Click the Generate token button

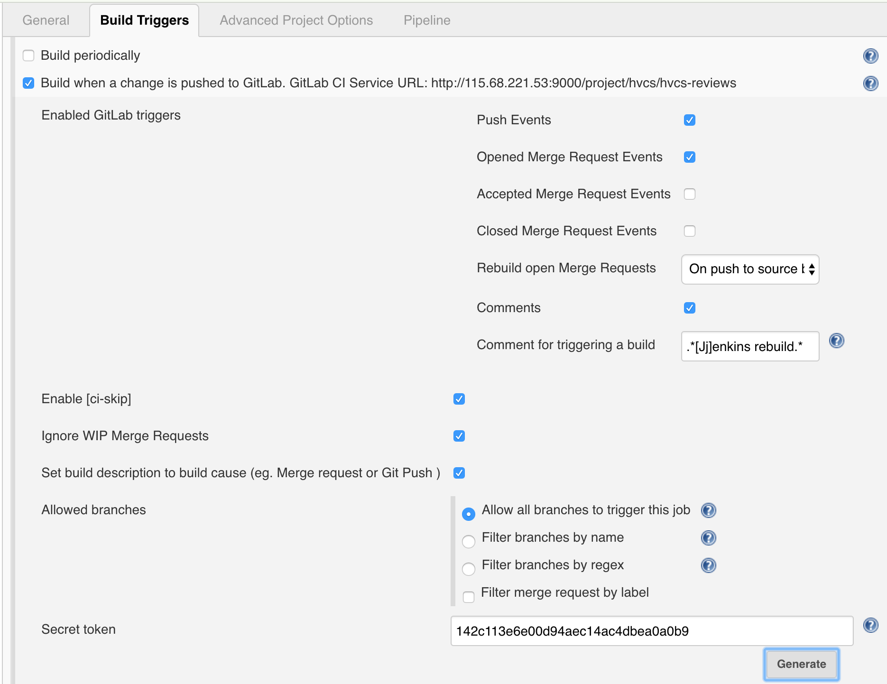point(801,664)
